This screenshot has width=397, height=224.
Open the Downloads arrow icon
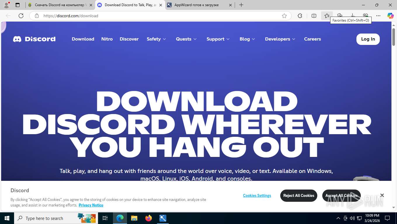point(352,16)
